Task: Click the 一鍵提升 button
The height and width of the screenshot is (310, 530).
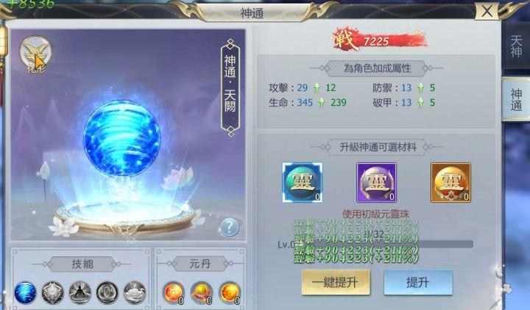Action: tap(336, 282)
